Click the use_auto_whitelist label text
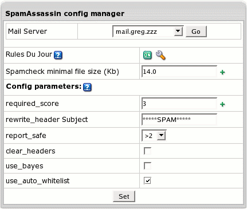Screen dimensions: 247x209 point(38,181)
